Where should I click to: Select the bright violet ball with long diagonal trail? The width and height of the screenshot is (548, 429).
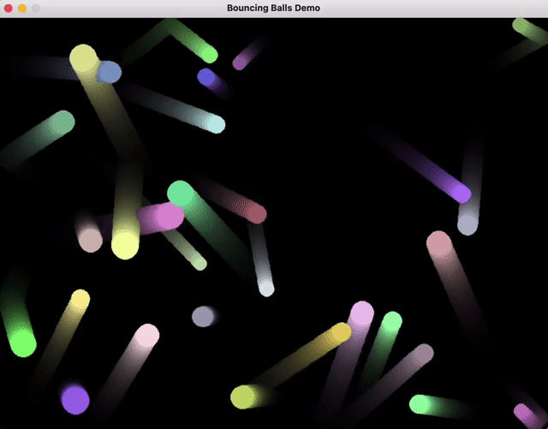pos(461,194)
